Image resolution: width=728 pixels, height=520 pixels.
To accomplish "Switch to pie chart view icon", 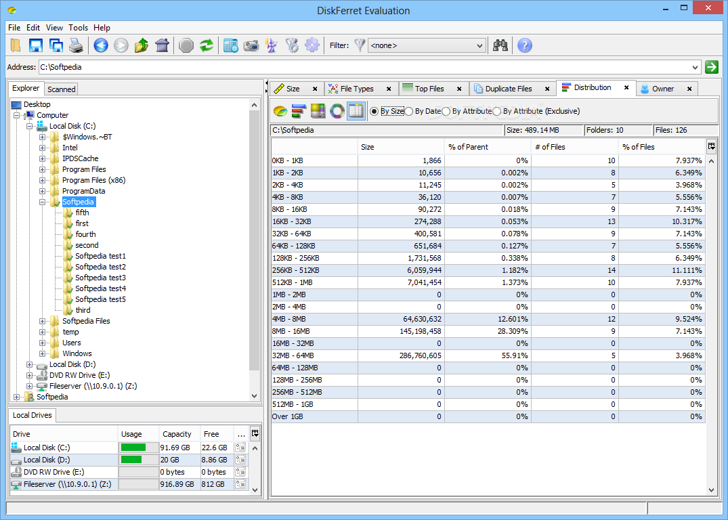I will coord(280,111).
